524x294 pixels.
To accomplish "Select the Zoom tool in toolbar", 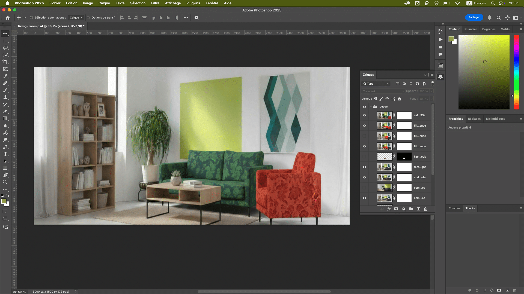I will (x=5, y=182).
